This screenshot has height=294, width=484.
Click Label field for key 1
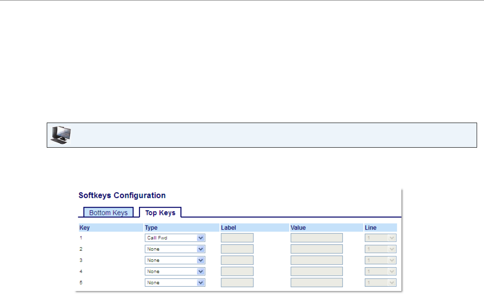(237, 238)
